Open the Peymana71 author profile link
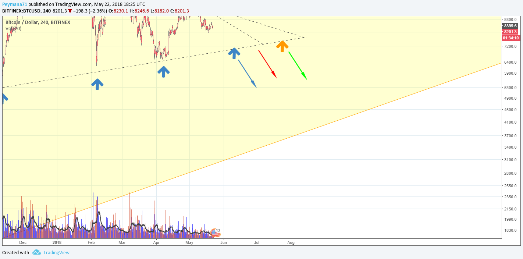The width and height of the screenshot is (523, 259). [15, 4]
